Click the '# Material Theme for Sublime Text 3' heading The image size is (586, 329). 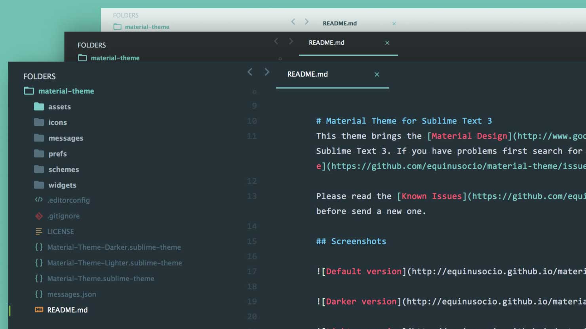pos(404,121)
